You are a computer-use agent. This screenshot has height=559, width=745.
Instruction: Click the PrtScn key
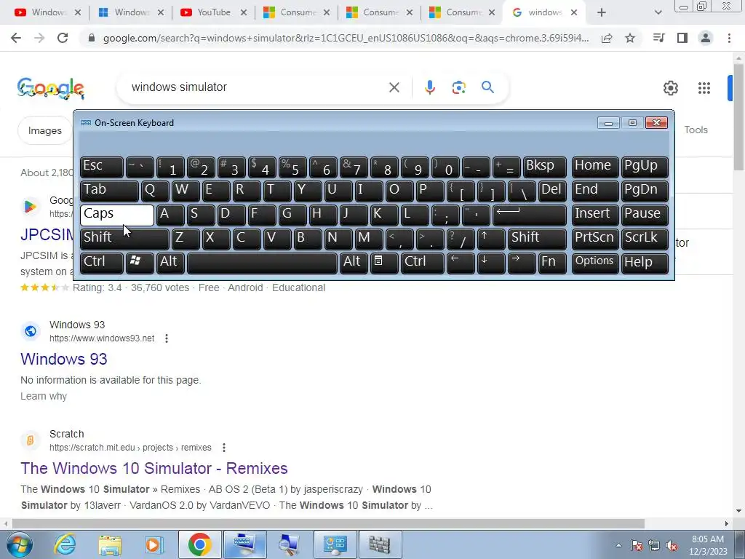[595, 239]
